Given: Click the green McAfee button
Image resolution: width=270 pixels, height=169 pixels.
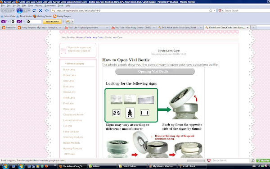Looking at the screenshot, I should [263, 160].
